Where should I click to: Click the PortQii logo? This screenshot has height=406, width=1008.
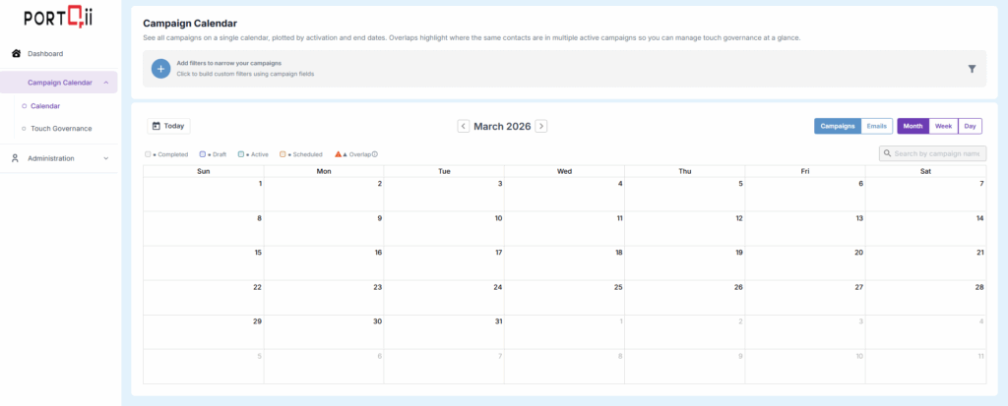(59, 18)
